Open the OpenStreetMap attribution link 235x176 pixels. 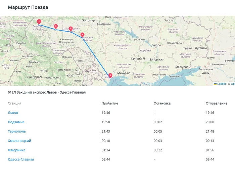[x=232, y=84]
